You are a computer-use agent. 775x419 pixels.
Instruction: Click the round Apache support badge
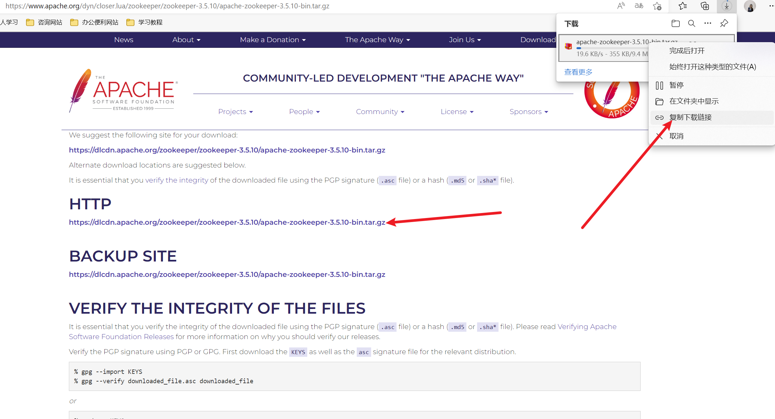pos(612,98)
